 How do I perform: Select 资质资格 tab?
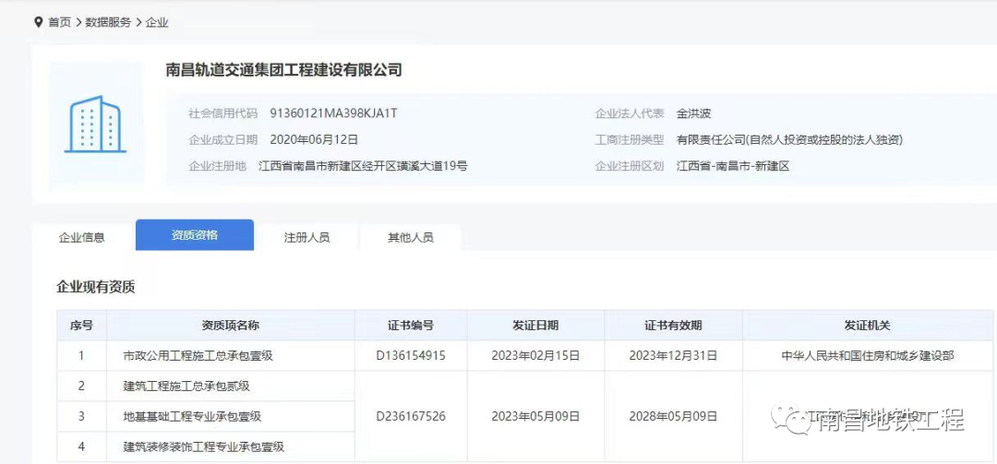[195, 235]
